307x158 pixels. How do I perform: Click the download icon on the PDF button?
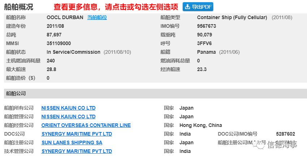[187, 7]
